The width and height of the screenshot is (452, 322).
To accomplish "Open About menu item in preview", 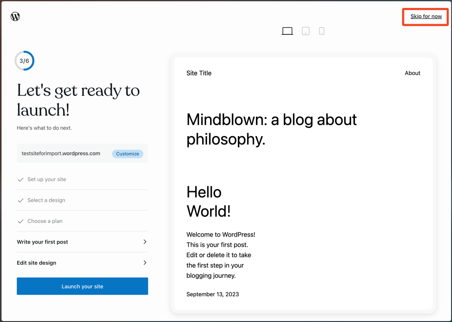I will (x=412, y=73).
